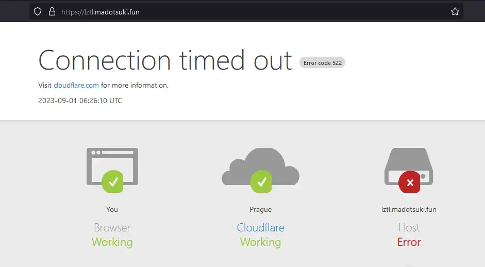Open the cloudflare.com link
This screenshot has height=267, width=485.
point(76,85)
